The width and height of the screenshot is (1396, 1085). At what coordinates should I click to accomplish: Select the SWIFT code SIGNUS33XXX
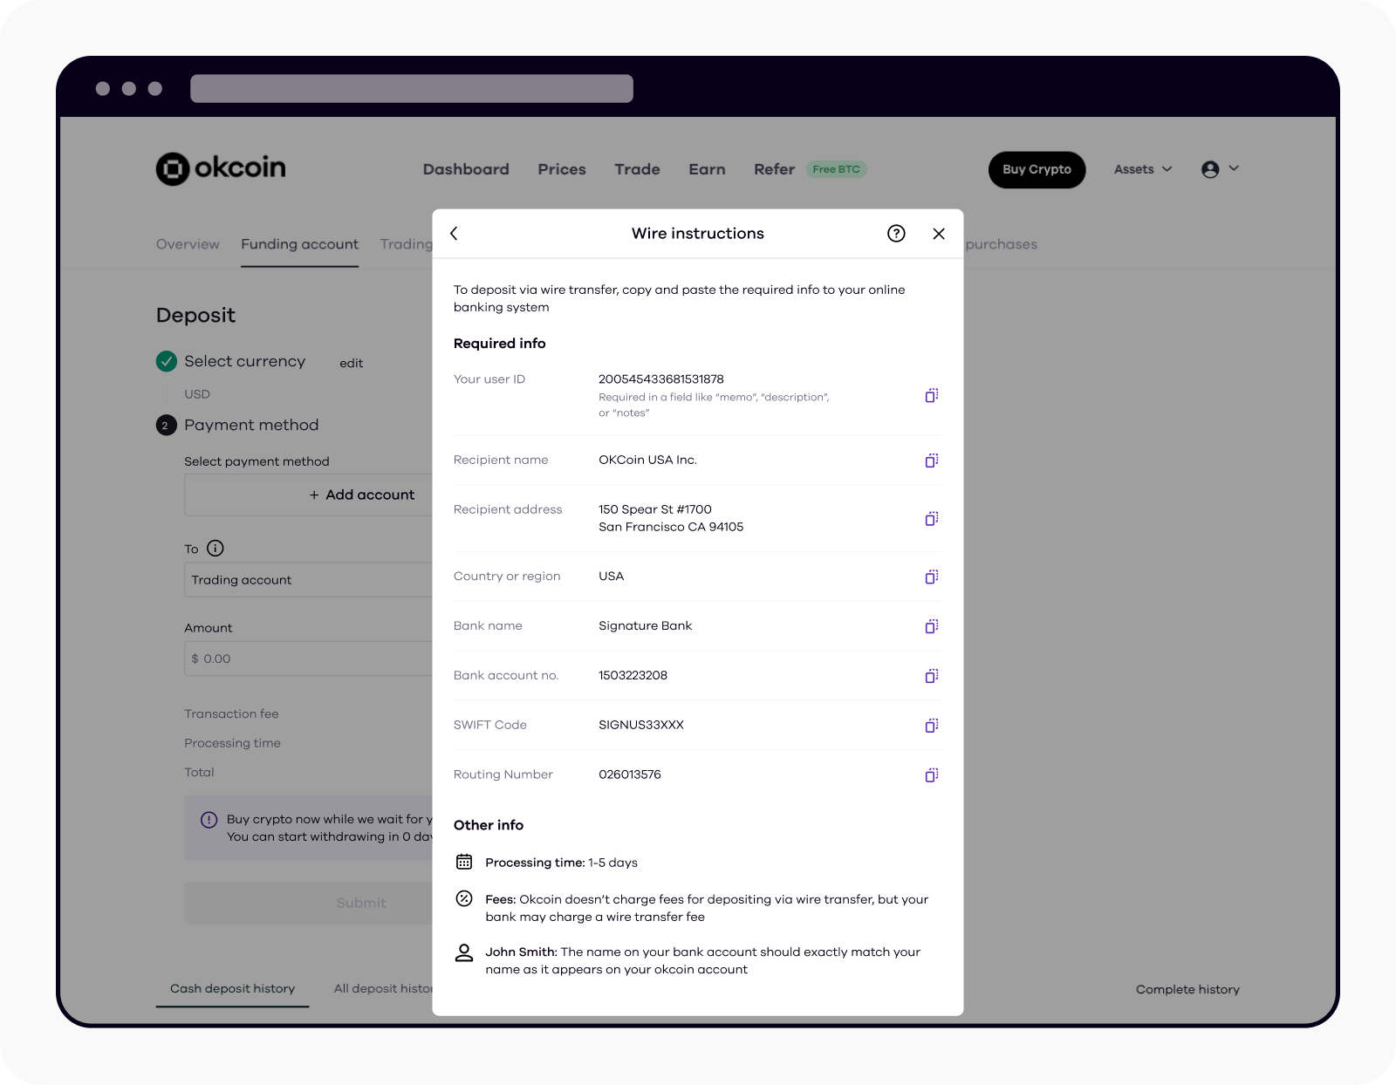641,725
